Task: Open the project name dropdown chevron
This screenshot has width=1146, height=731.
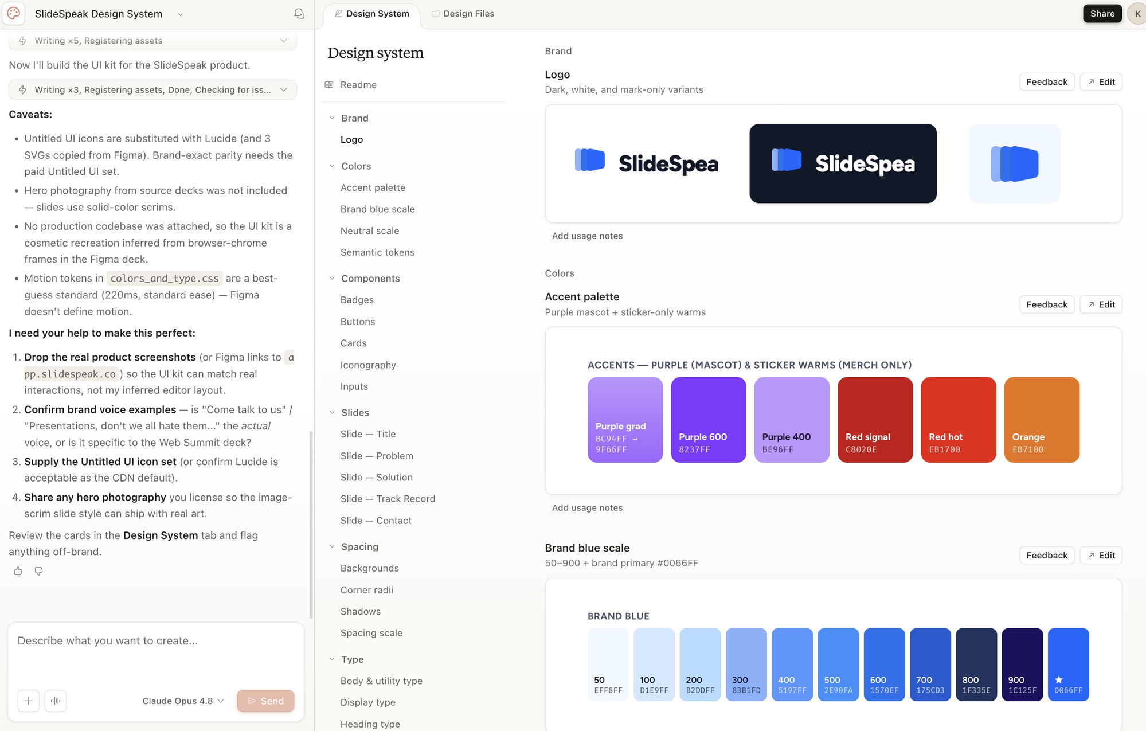Action: (x=181, y=14)
